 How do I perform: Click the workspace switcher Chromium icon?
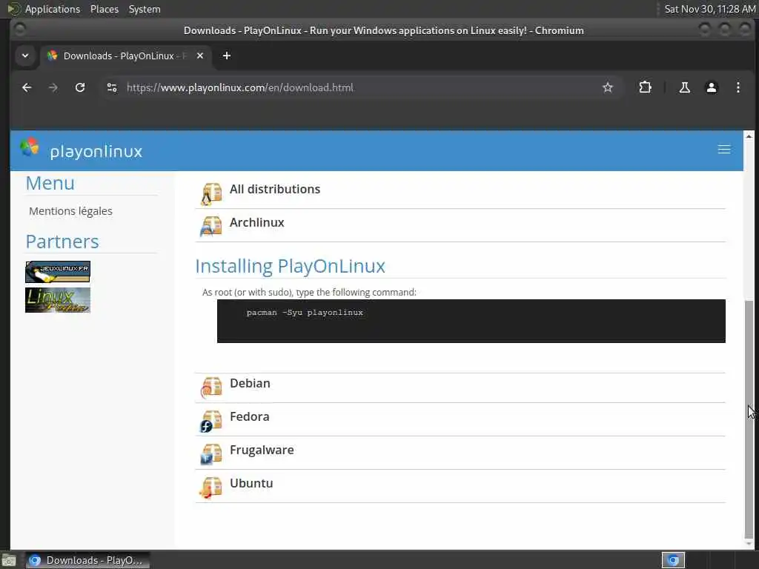coord(673,560)
